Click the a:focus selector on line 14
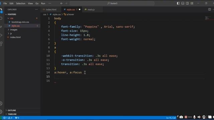 click(x=76, y=72)
